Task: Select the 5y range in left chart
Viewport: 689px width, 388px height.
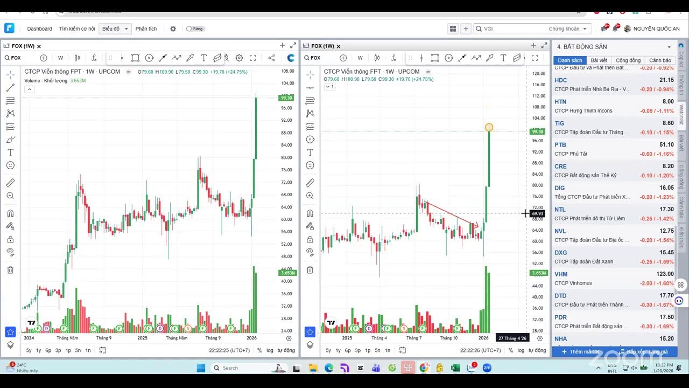Action: point(29,350)
